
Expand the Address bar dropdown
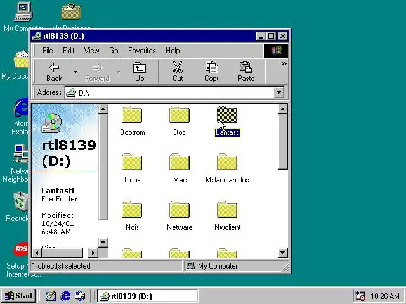279,92
